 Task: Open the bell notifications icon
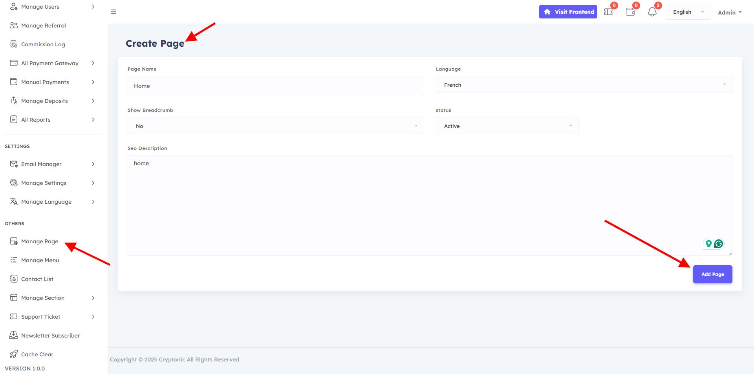652,12
